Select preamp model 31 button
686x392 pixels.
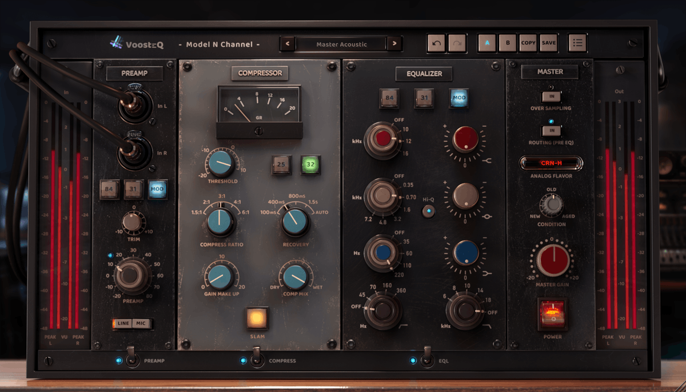pyautogui.click(x=133, y=189)
